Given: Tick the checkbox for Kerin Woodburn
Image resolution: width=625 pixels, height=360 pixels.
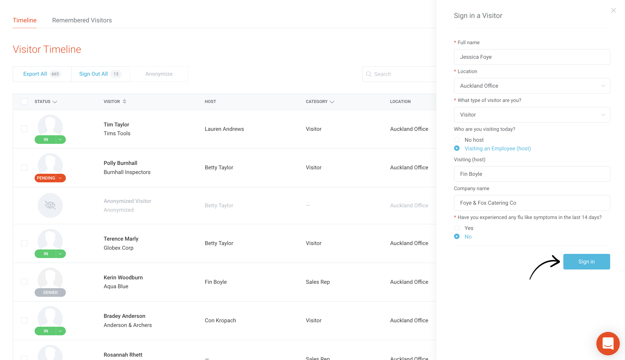Looking at the screenshot, I should [24, 282].
